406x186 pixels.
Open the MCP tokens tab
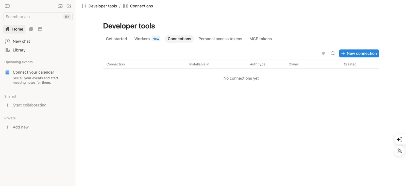click(x=261, y=39)
